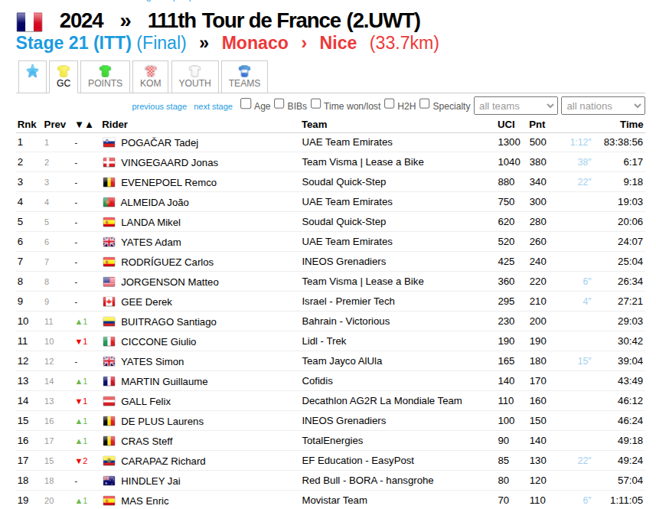Click total time 83:38:56

pos(623,142)
